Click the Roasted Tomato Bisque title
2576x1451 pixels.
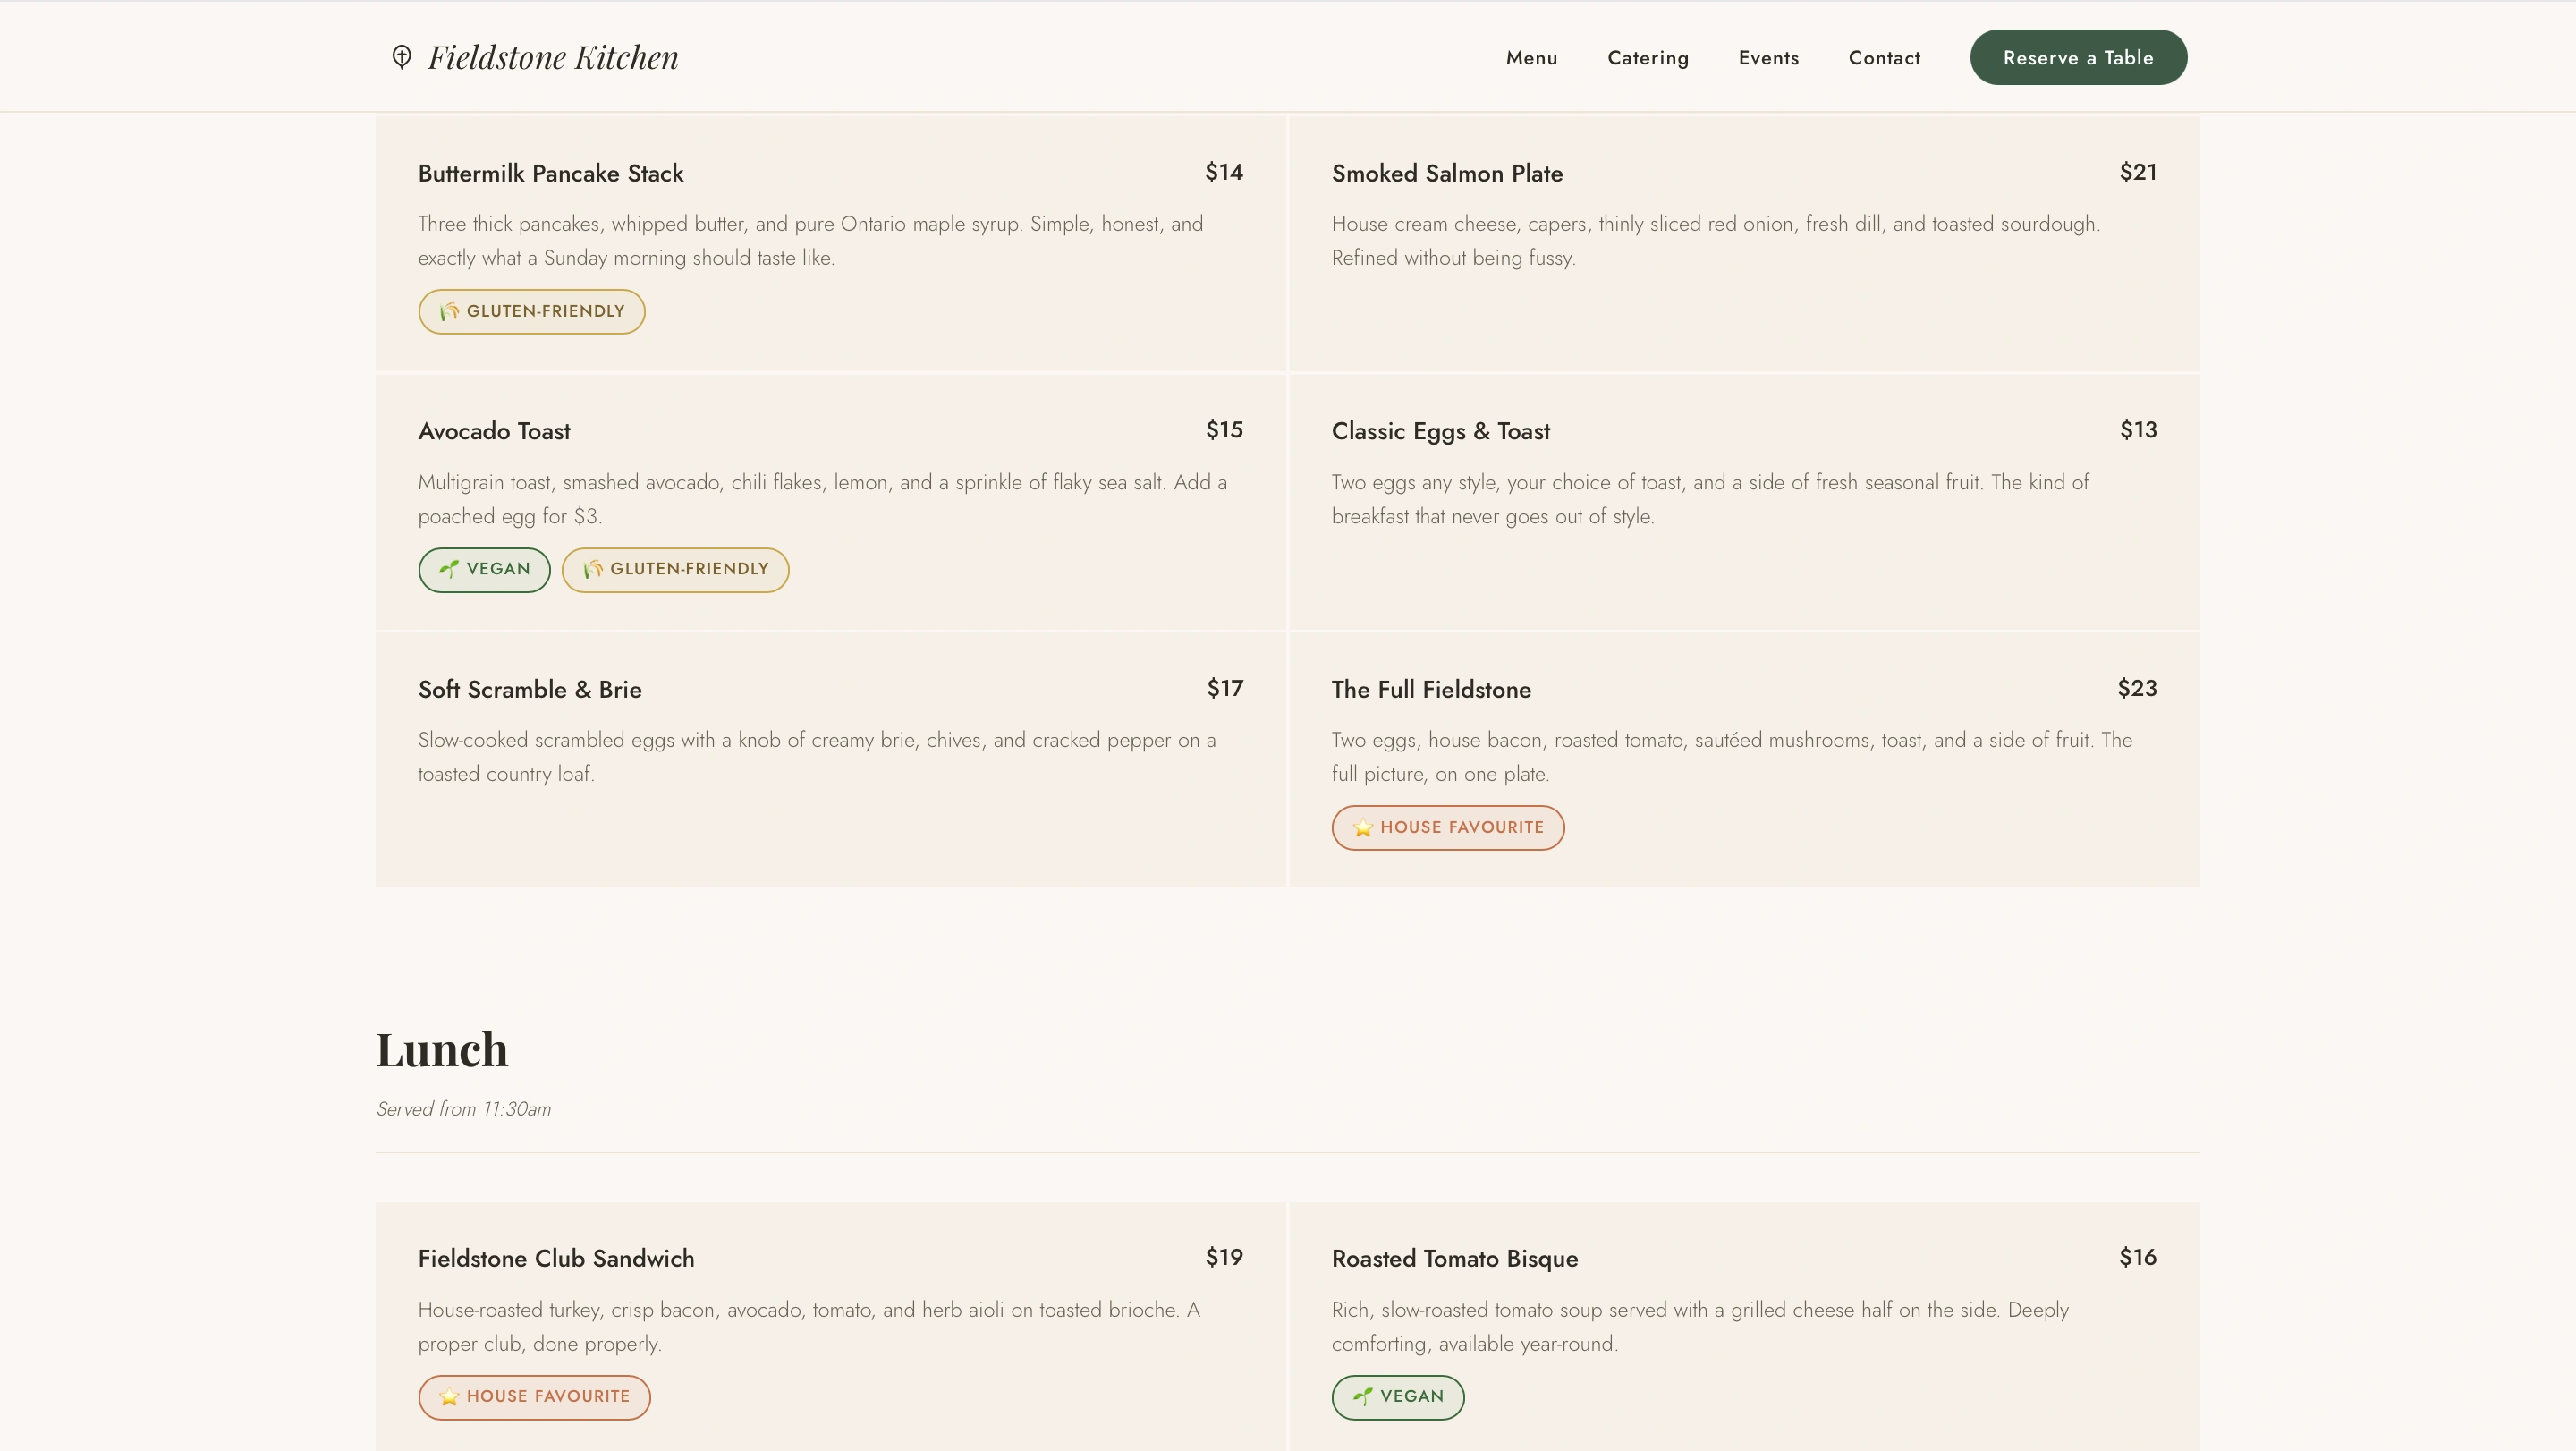coord(1454,1259)
